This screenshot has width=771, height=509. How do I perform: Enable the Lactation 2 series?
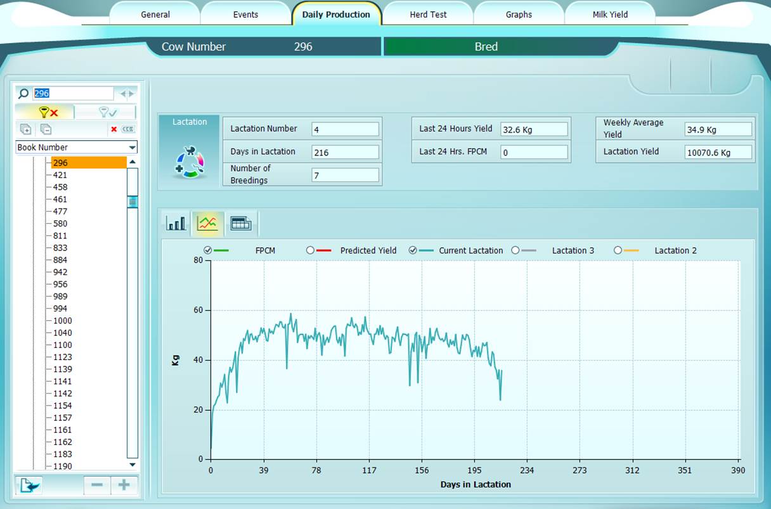618,250
